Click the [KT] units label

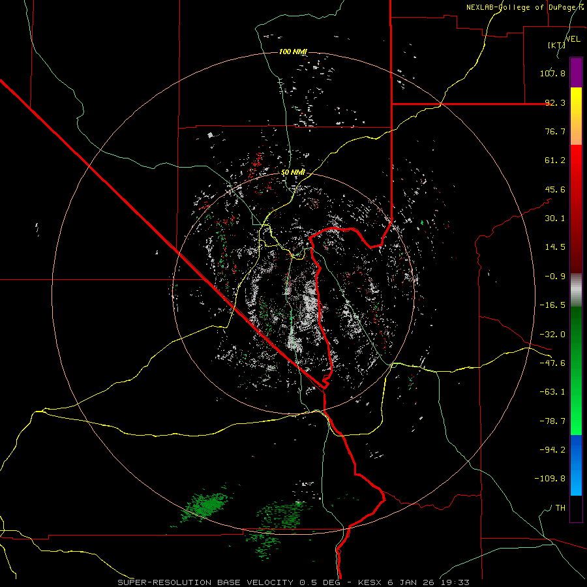tap(556, 45)
